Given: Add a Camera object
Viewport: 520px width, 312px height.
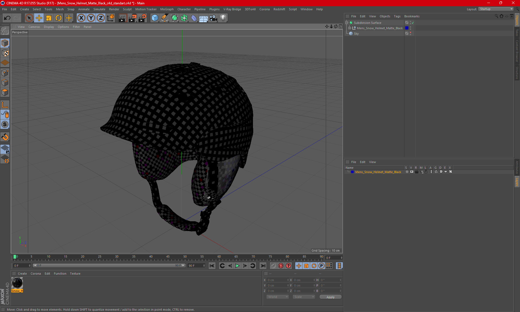Looking at the screenshot, I should (x=213, y=18).
